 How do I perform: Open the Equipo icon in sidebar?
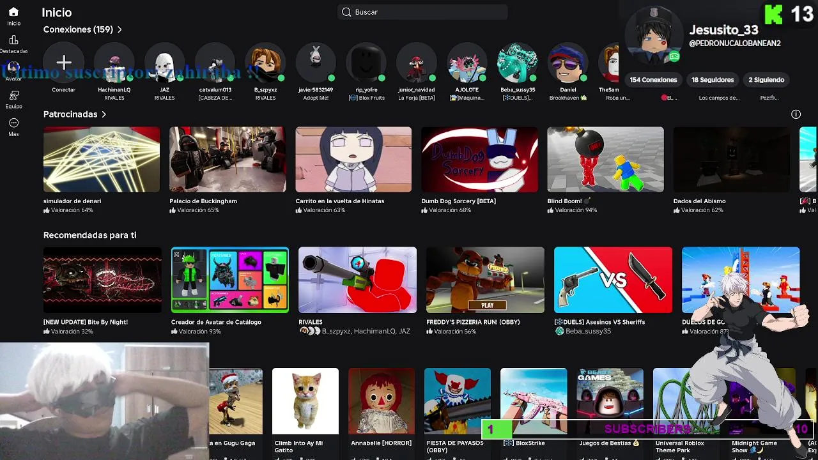pyautogui.click(x=13, y=95)
